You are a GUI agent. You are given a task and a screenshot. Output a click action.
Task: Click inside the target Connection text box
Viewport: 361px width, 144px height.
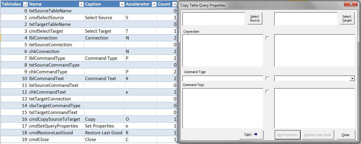coord(314,51)
